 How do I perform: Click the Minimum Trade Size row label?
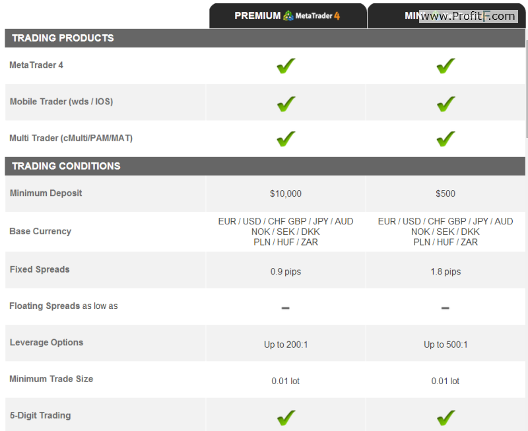[51, 379]
